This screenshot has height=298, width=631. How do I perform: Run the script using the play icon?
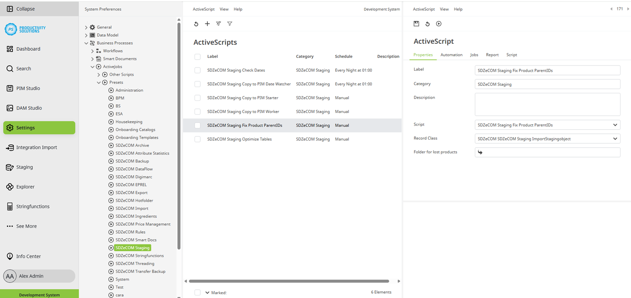pos(439,24)
